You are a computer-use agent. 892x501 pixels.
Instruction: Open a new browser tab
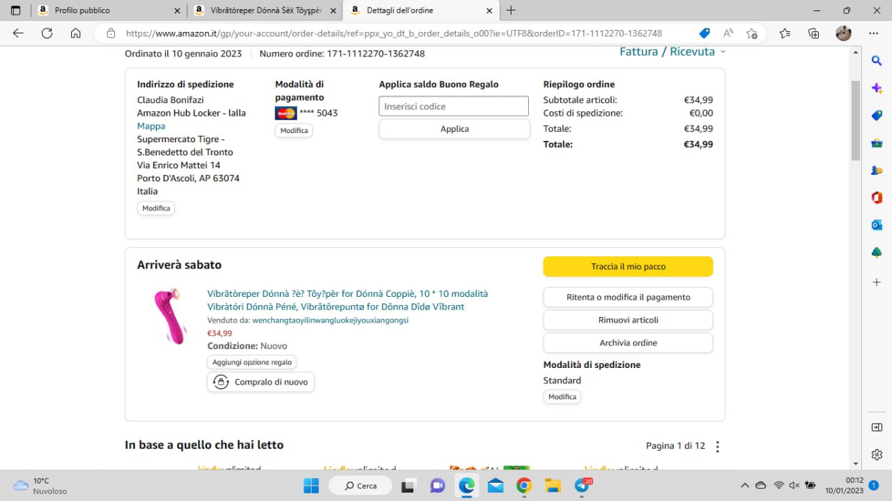pyautogui.click(x=511, y=10)
